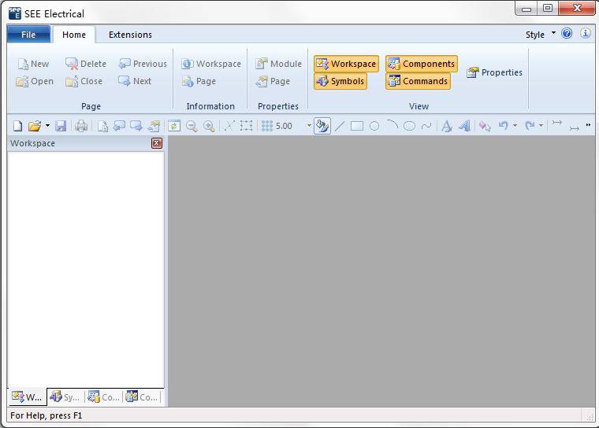
Task: Toggle the Workspace view button
Action: pyautogui.click(x=346, y=64)
